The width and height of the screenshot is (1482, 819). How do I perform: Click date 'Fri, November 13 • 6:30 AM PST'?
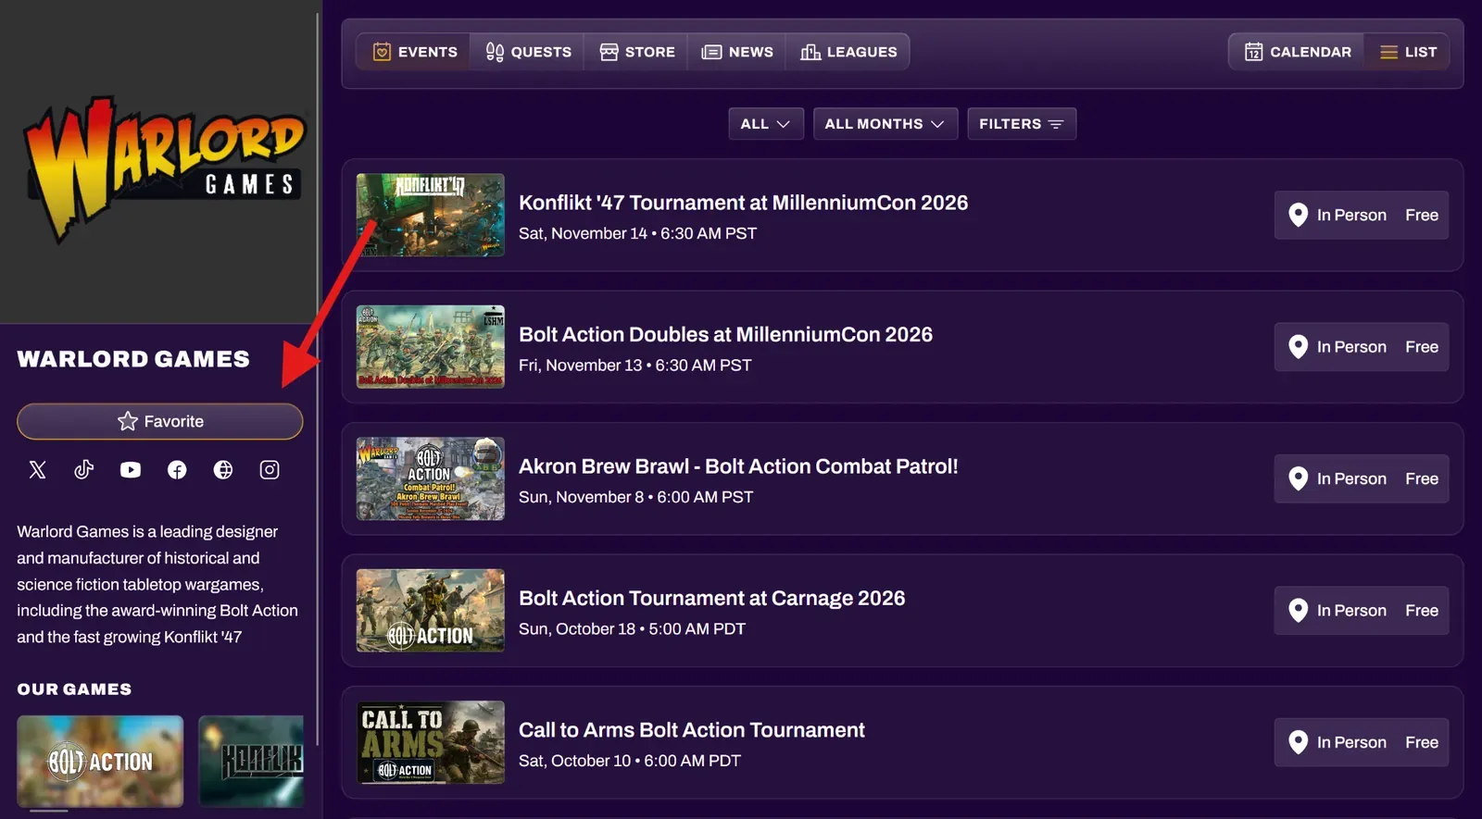634,366
